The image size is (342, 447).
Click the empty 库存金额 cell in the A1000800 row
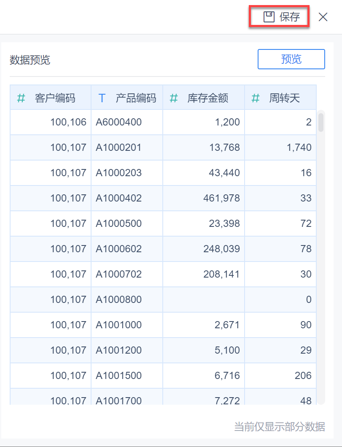tap(204, 300)
